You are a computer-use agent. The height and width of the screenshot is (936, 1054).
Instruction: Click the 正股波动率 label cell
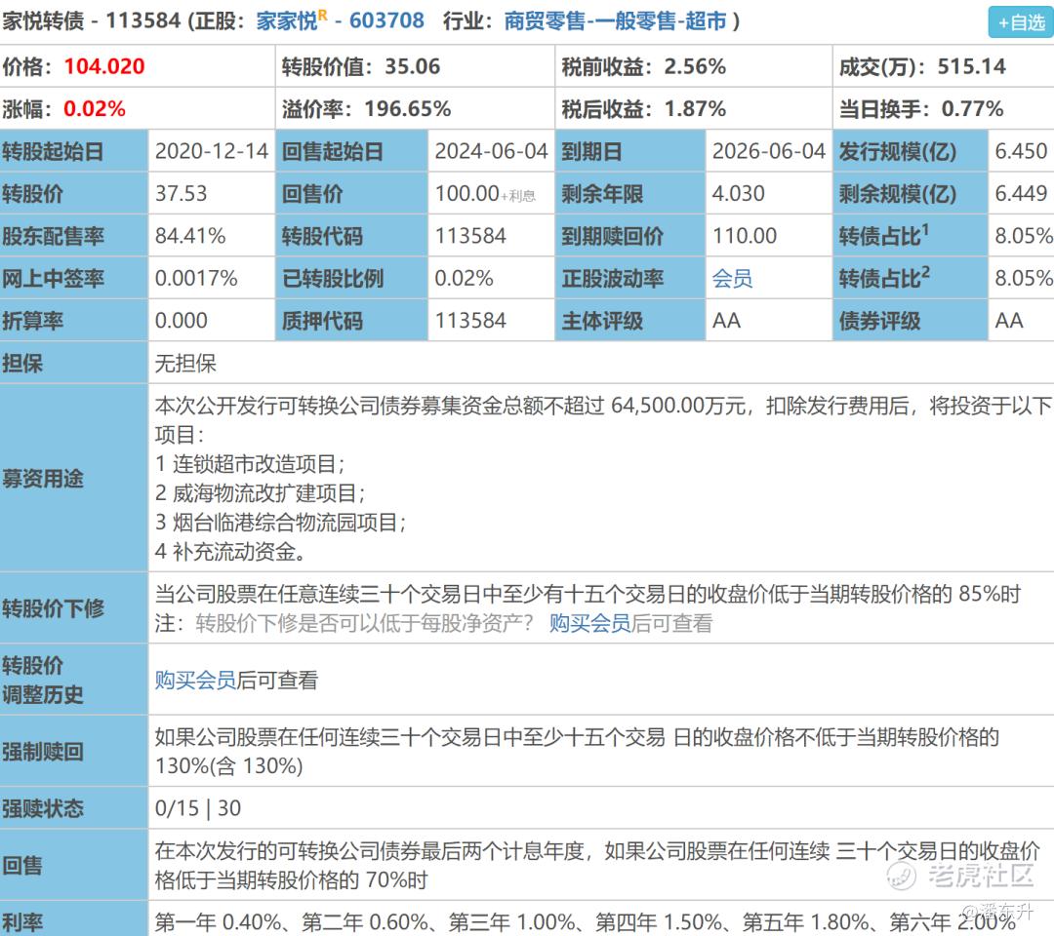pyautogui.click(x=629, y=278)
